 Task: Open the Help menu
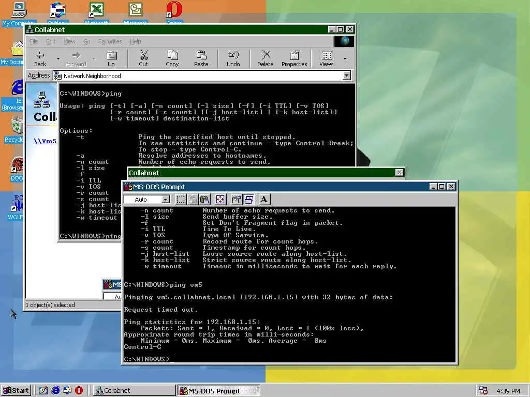click(136, 41)
